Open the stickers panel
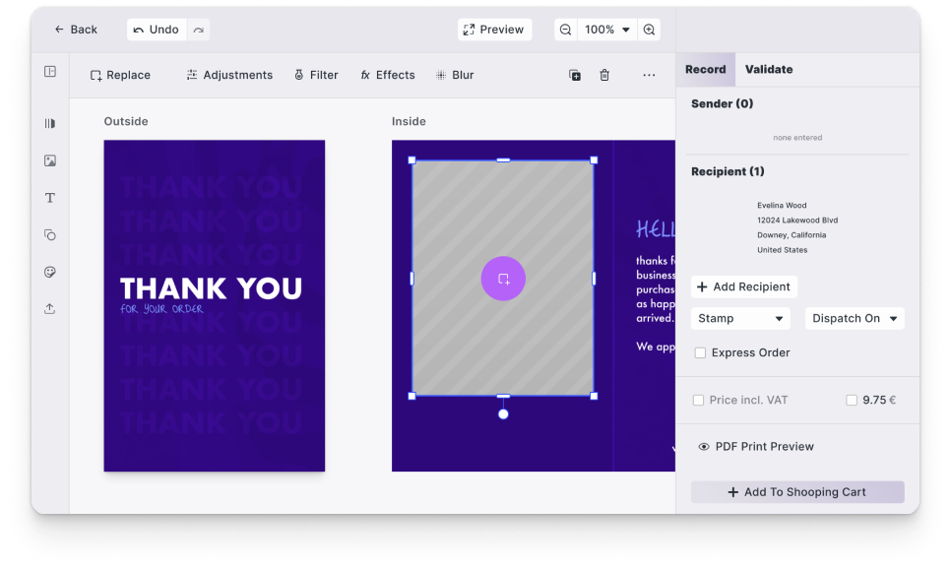Screen dimensions: 951x569 coord(49,272)
